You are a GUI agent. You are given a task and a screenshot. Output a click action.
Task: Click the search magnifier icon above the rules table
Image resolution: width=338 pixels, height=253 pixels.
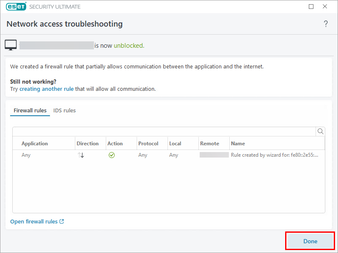[x=320, y=131]
